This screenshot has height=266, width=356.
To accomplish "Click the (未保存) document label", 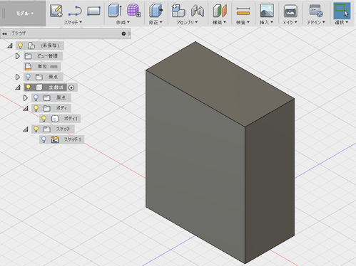I will [x=50, y=46].
